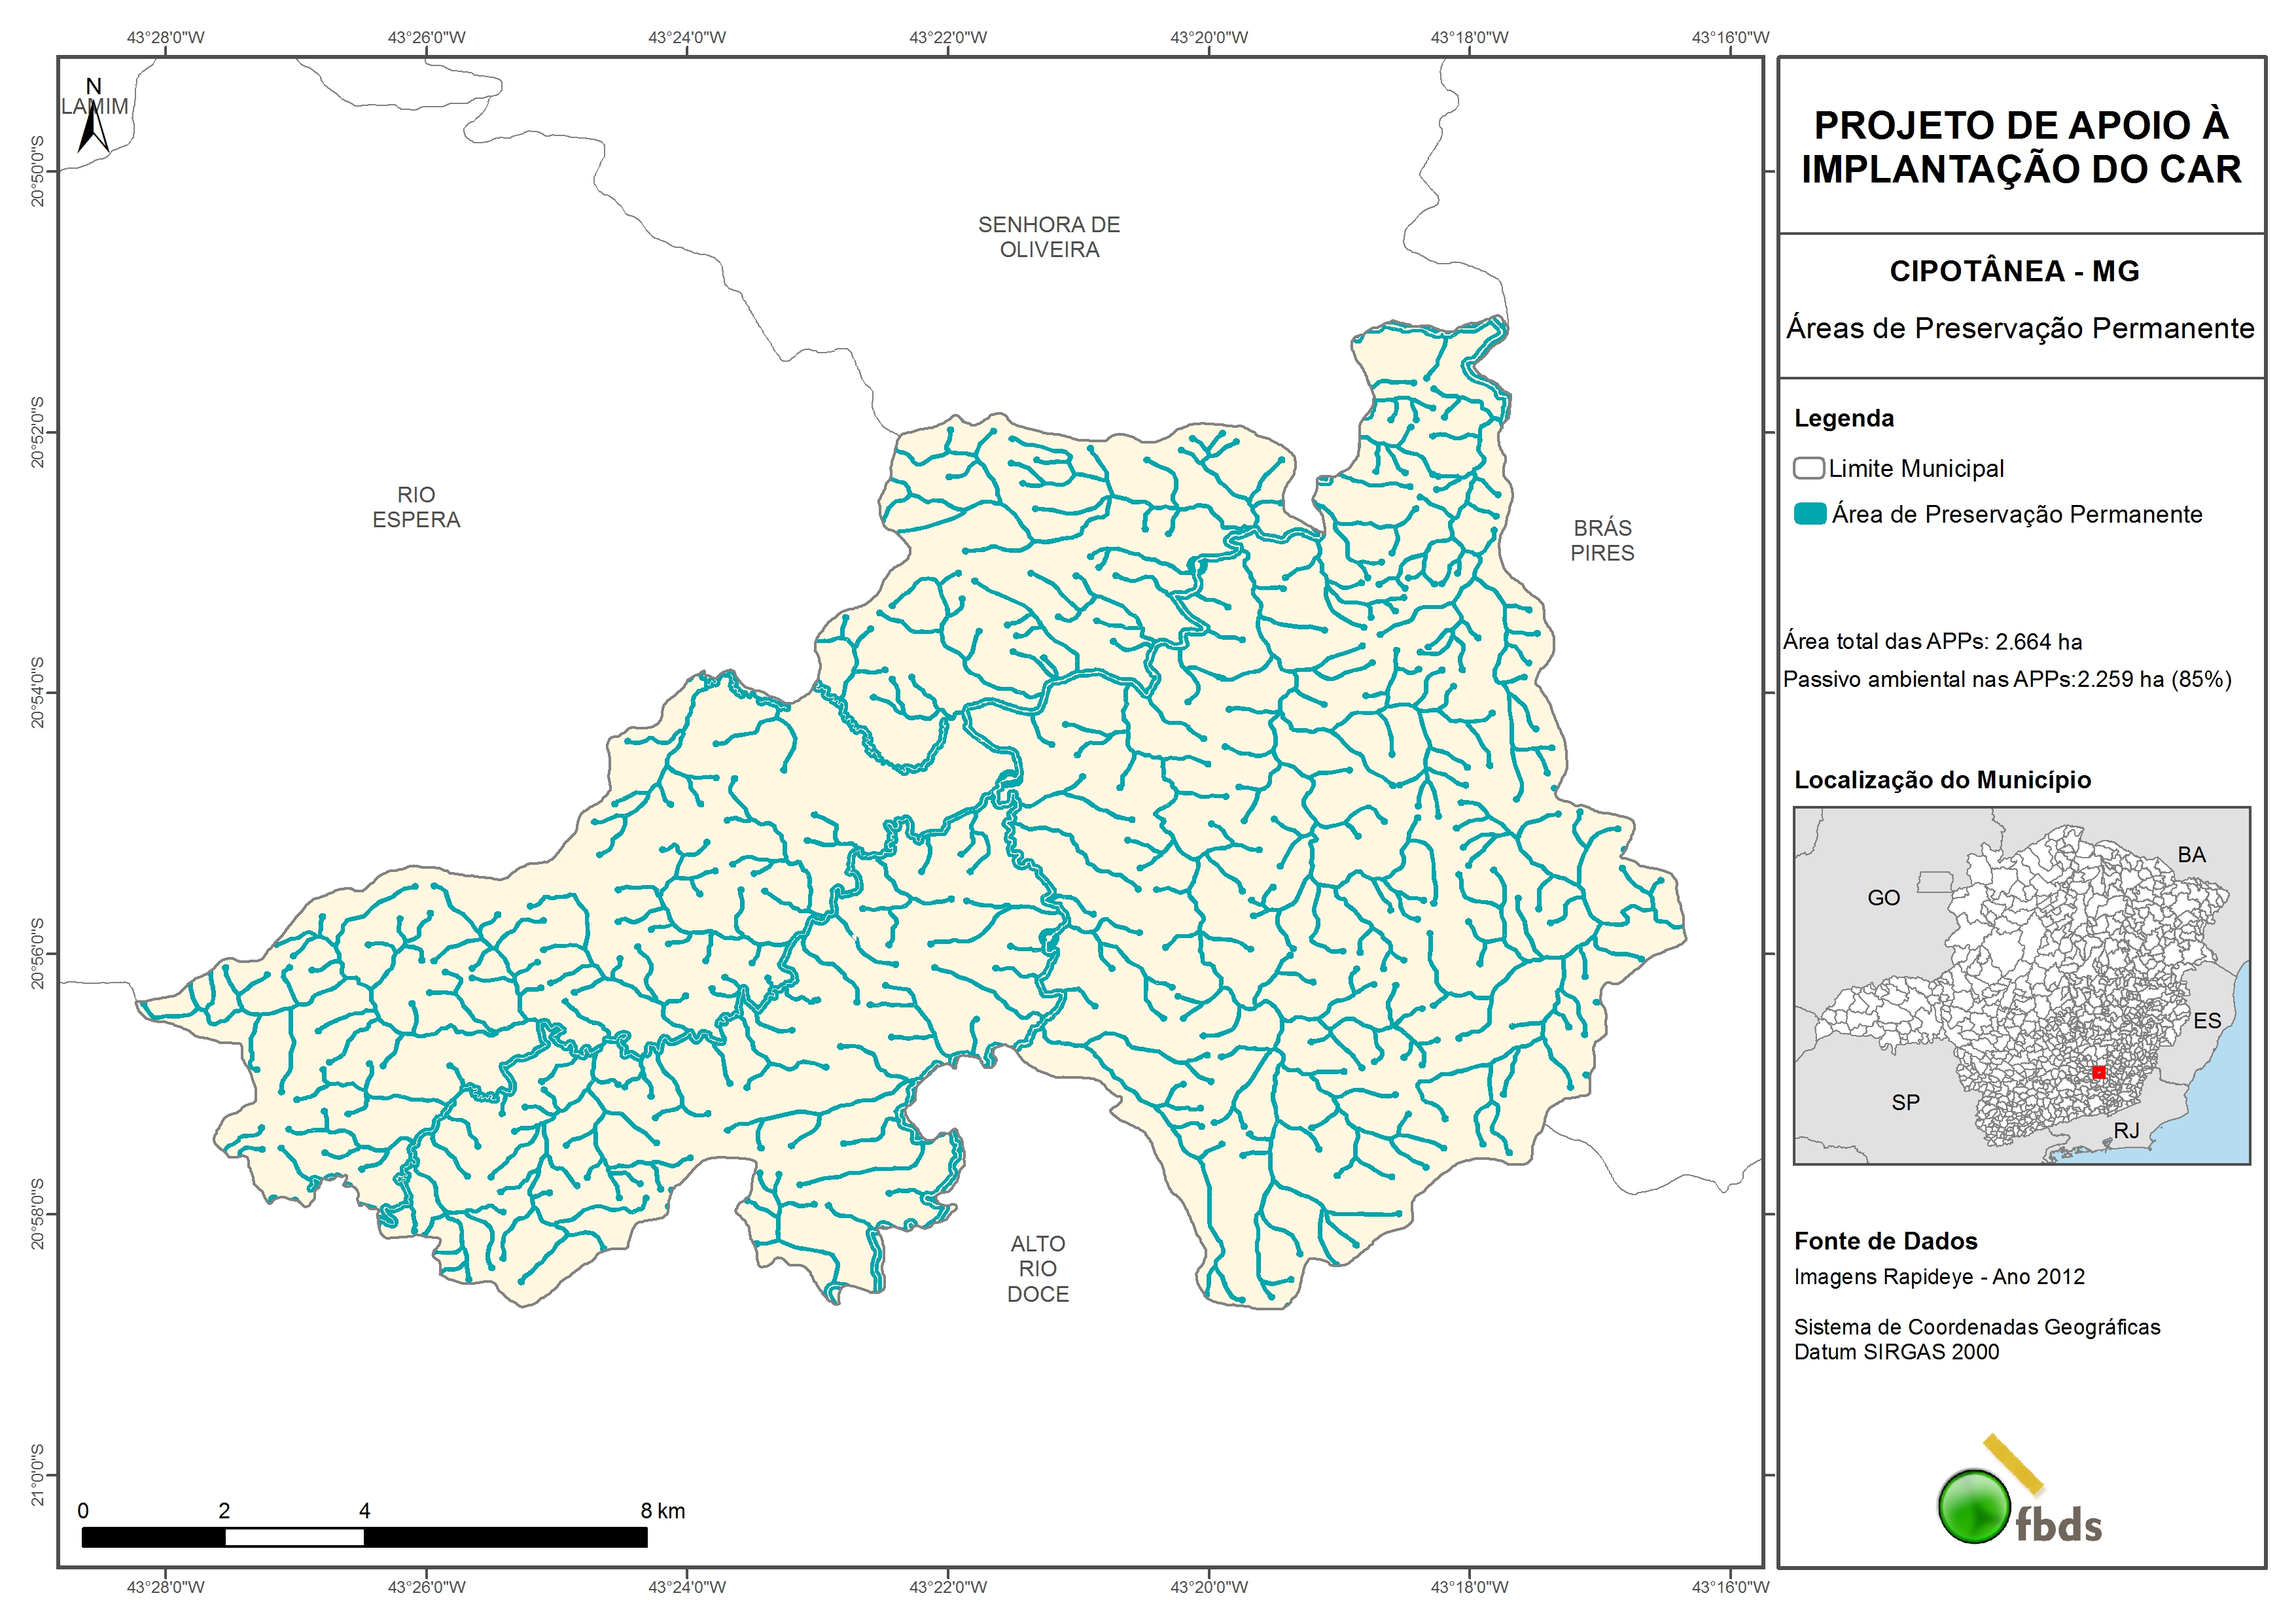
Task: Click the teal APP legend swatch
Action: (1810, 514)
